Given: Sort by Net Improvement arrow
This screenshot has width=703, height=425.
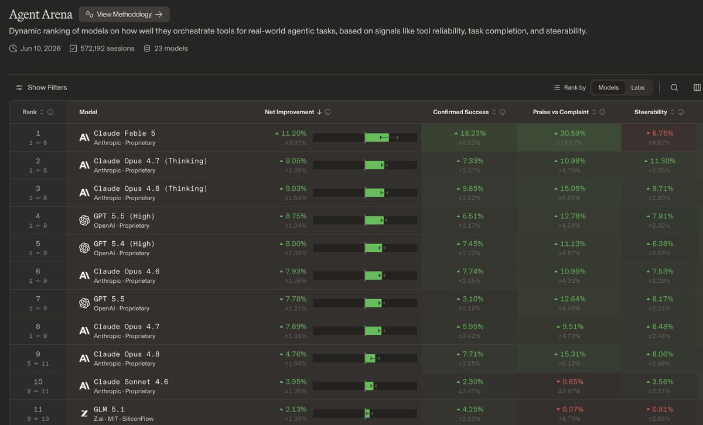Looking at the screenshot, I should click(x=319, y=112).
